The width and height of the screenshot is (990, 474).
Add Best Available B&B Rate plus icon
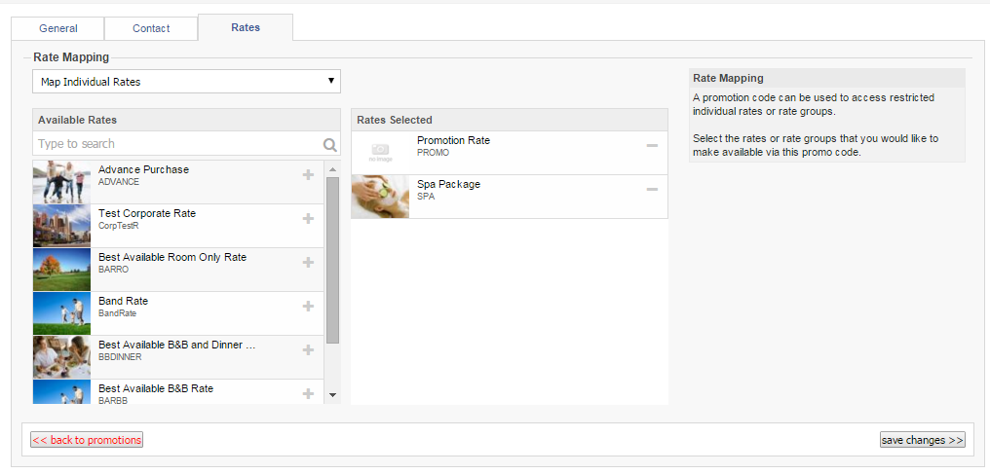[x=308, y=394]
